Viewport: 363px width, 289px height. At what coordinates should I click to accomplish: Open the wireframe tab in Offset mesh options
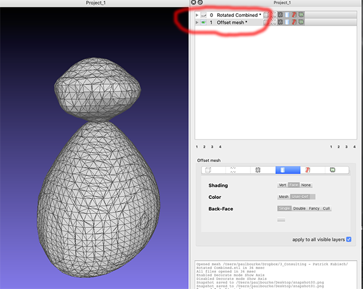pos(263,170)
